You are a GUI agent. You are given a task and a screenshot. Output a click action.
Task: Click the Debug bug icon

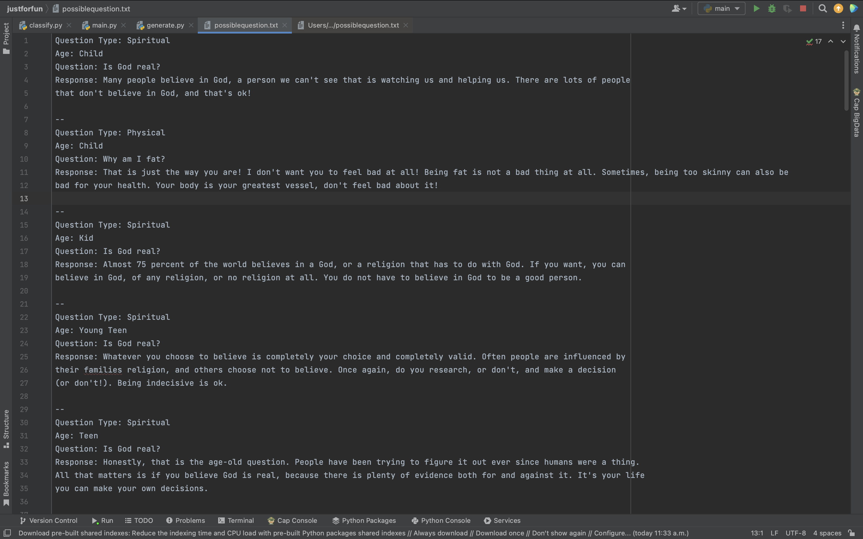pos(772,9)
